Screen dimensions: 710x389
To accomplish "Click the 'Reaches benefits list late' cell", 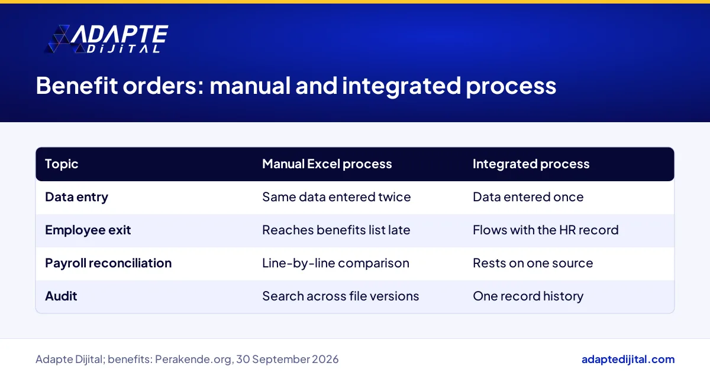I will coord(336,230).
